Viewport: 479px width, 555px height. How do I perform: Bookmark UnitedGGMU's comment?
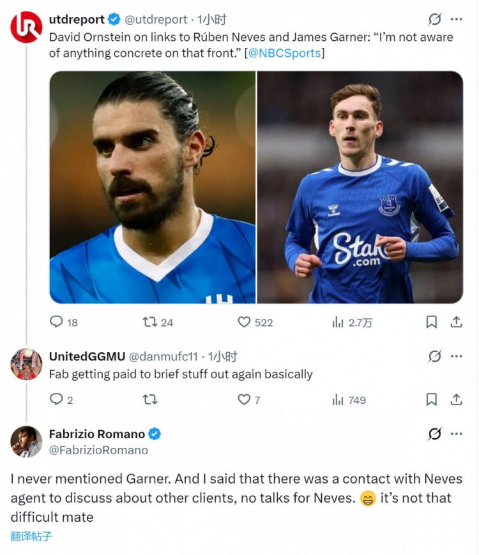[x=432, y=399]
